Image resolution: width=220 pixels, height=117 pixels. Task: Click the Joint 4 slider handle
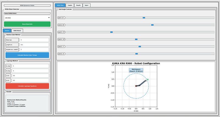tap(136, 39)
